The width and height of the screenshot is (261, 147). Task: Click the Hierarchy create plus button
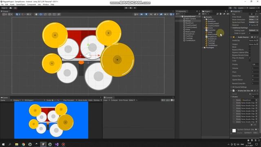click(x=177, y=14)
